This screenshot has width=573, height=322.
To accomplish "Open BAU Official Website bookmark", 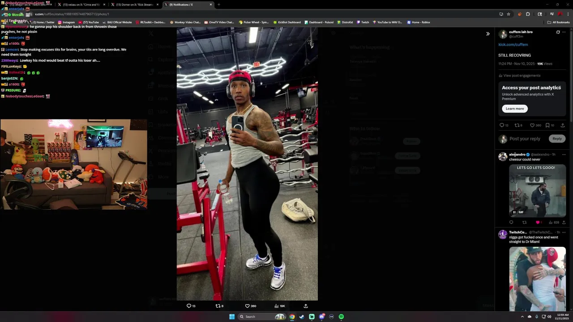I will tap(117, 22).
